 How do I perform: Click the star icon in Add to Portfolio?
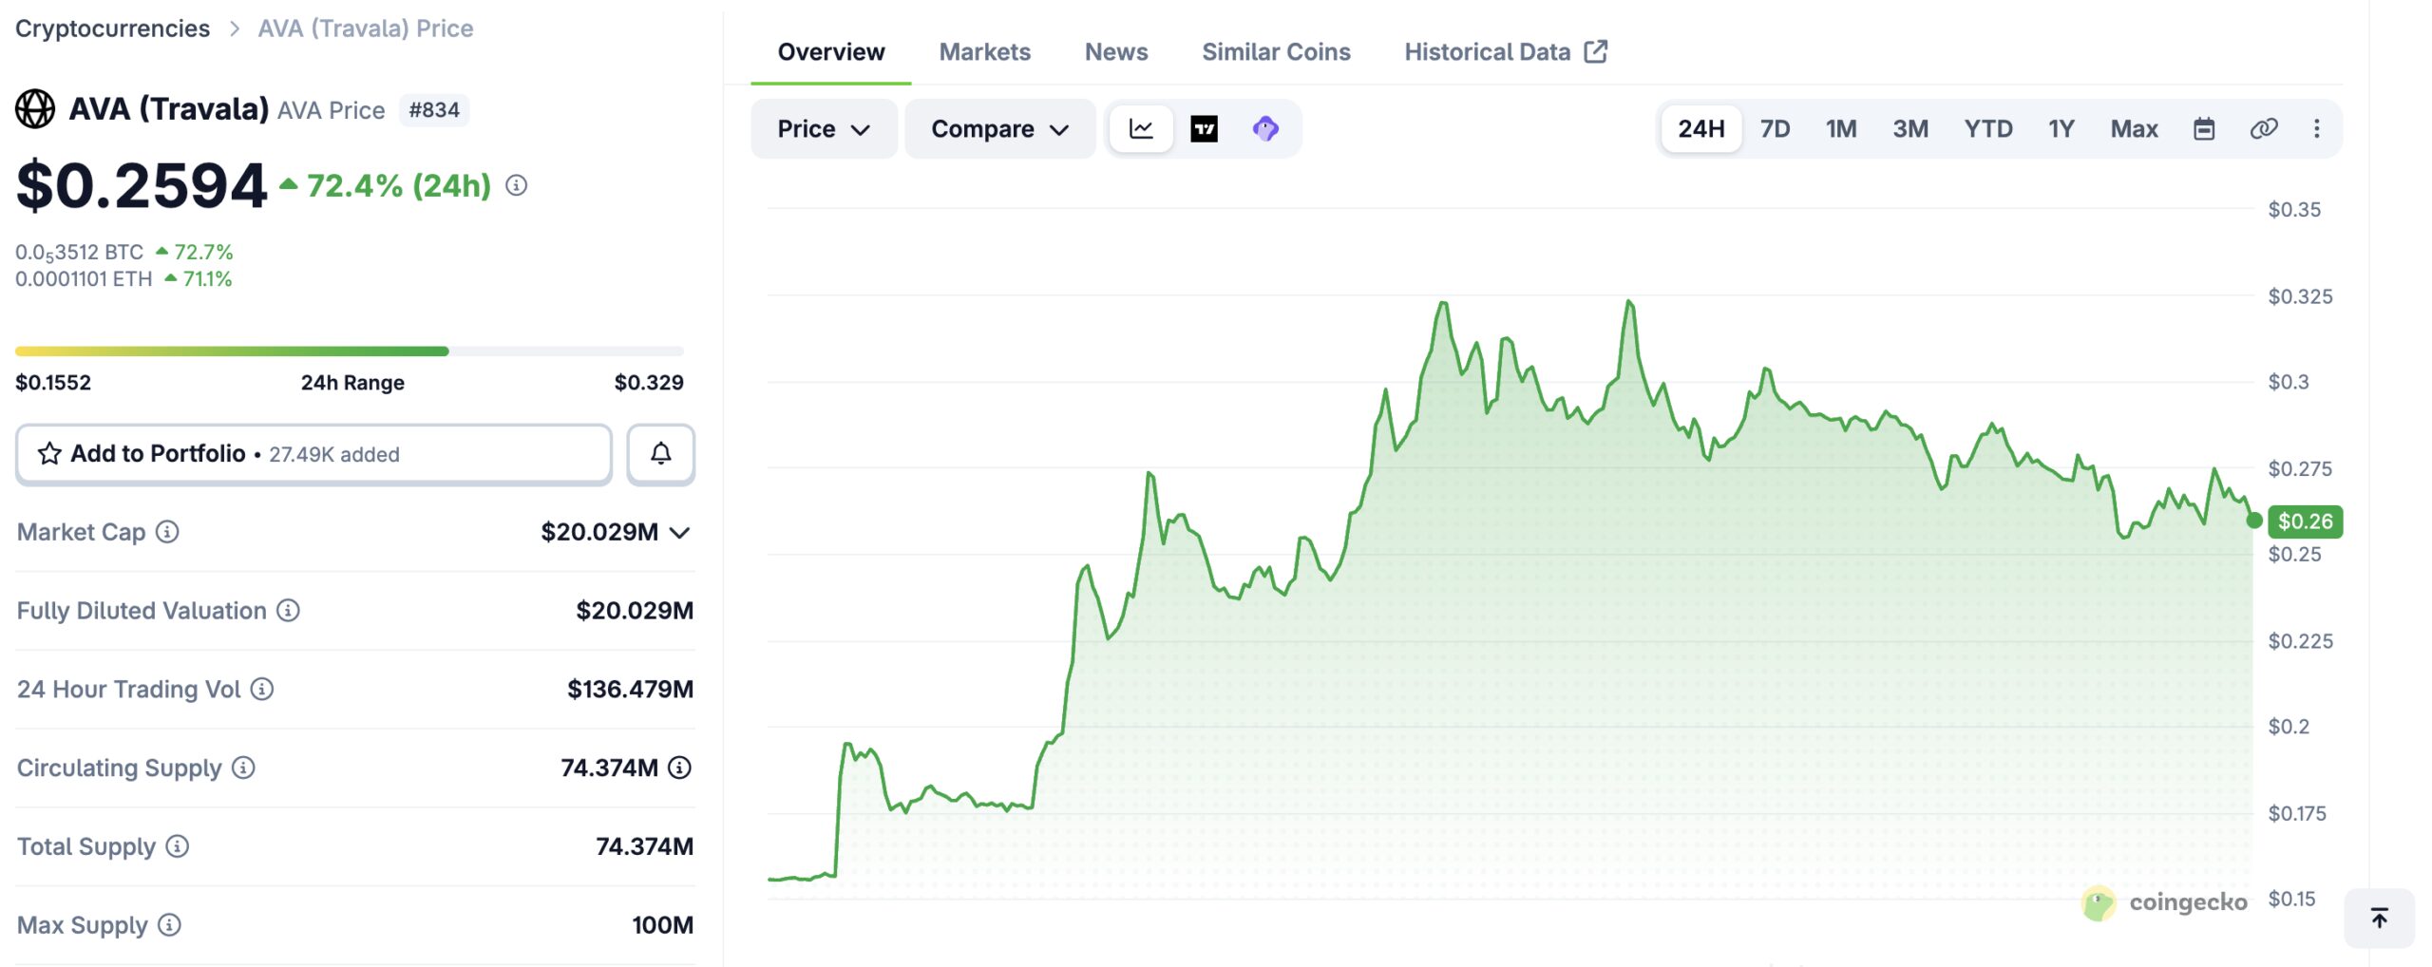(x=49, y=454)
